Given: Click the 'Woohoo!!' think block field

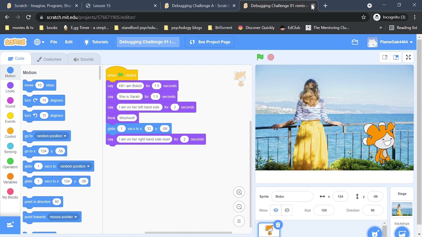Looking at the screenshot, I should tap(127, 118).
